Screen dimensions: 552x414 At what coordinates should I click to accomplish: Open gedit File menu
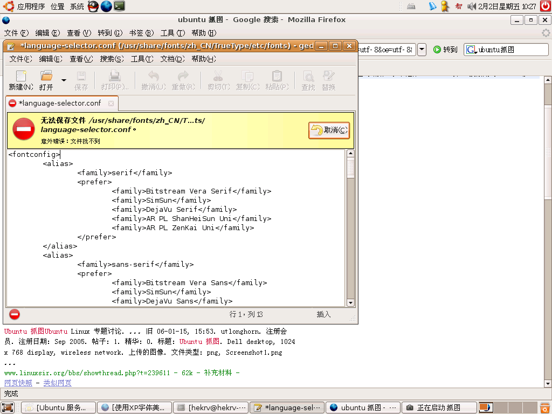pos(20,59)
